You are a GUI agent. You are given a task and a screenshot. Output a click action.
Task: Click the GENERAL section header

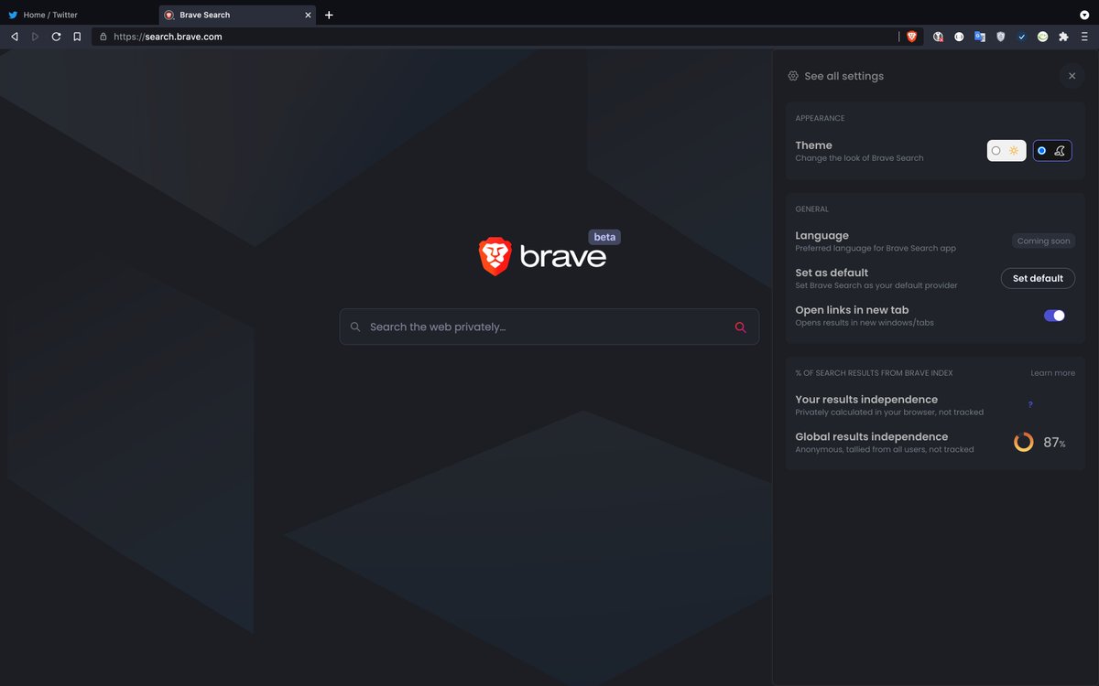point(811,209)
